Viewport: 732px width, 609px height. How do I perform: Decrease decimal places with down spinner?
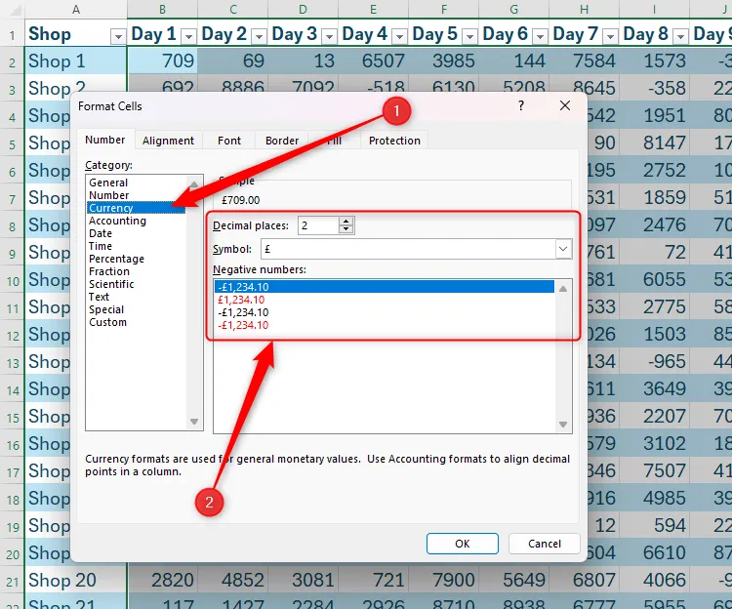pyautogui.click(x=346, y=230)
